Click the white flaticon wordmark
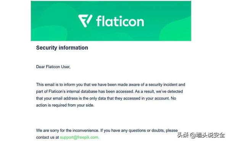This screenshot has width=229, height=142. coord(120,21)
